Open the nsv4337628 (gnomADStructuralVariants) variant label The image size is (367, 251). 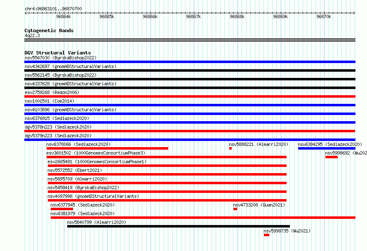coord(71,84)
